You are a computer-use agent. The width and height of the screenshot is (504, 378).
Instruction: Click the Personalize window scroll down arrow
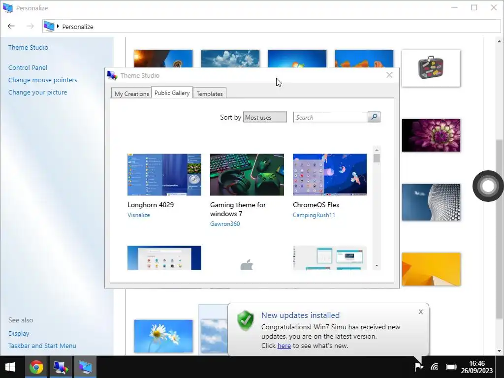tap(499, 351)
